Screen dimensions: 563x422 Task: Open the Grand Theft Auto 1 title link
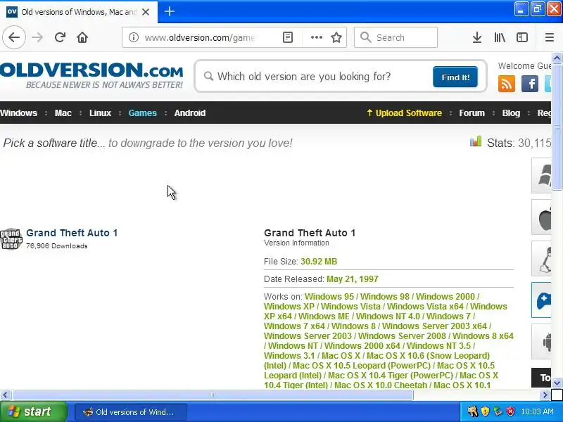pyautogui.click(x=72, y=233)
